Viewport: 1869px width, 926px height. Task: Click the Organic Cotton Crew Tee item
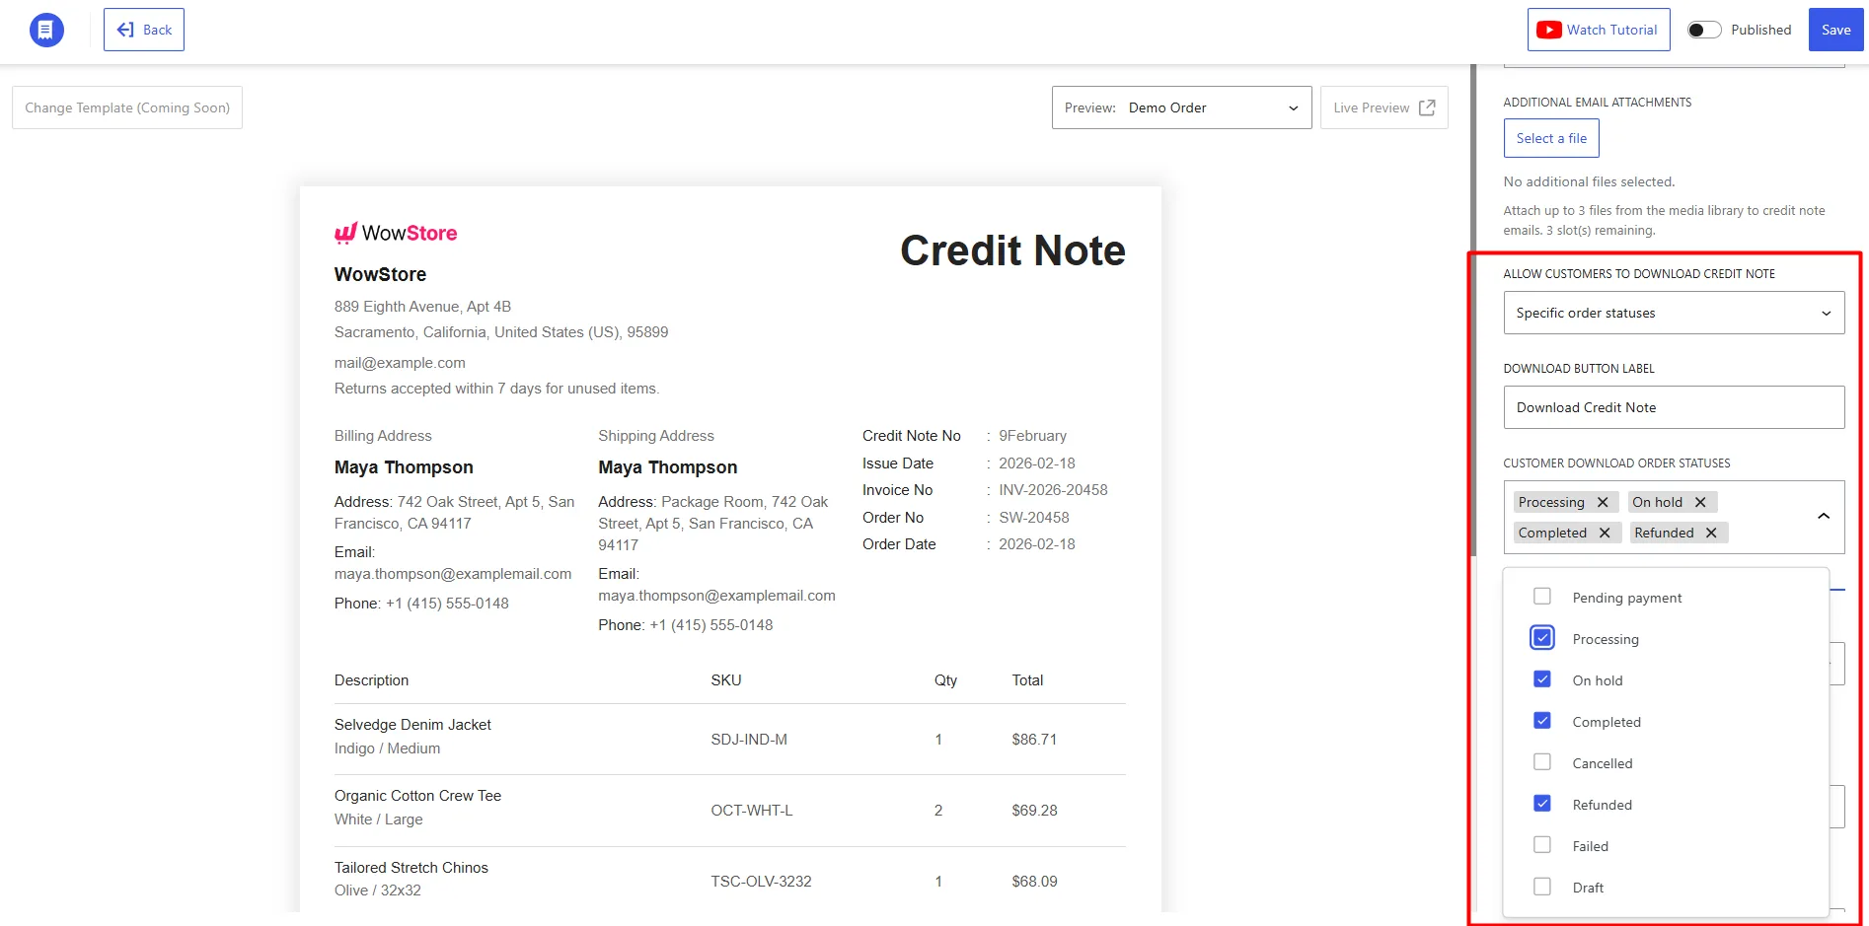coord(417,796)
